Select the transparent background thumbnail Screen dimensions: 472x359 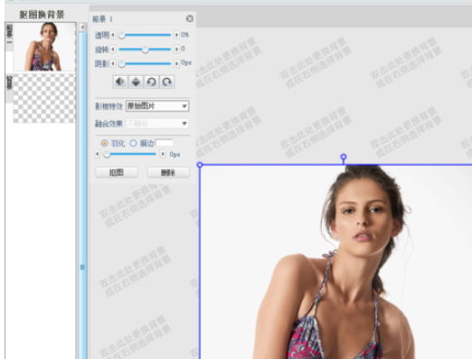click(x=44, y=99)
